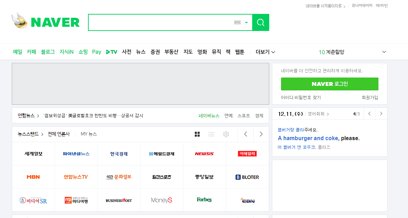The height and width of the screenshot is (218, 408).
Task: Open 연합뉴스TV publisher logo
Action: (76, 177)
